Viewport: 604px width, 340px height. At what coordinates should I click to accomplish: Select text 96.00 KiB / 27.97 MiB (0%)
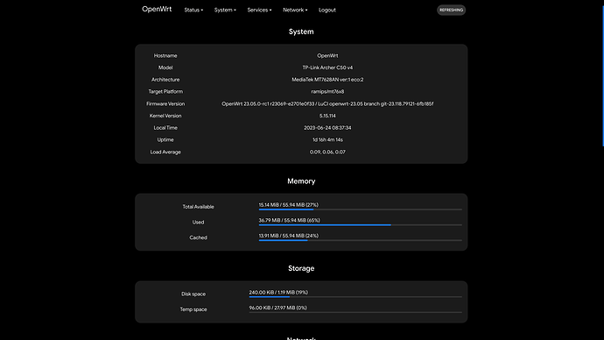click(277, 308)
